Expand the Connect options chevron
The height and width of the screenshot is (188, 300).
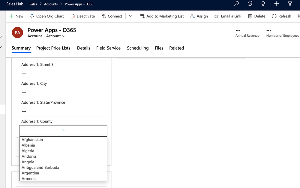tap(130, 16)
